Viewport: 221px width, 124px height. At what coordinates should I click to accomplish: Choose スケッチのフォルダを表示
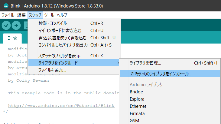pyautogui.click(x=74, y=56)
